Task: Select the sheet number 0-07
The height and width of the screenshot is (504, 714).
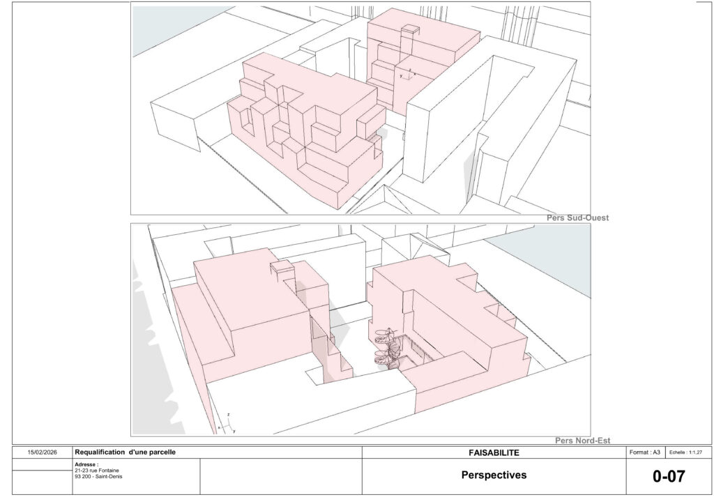Action: tap(668, 477)
